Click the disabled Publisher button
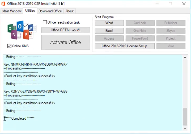The image size is (191, 134). (x=171, y=23)
